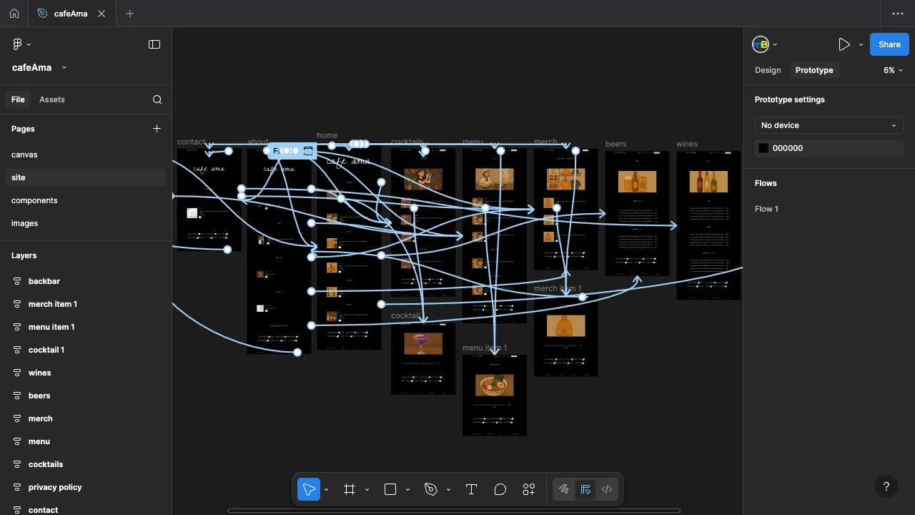Open the No device dropdown
Viewport: 915px width, 515px height.
tap(829, 125)
